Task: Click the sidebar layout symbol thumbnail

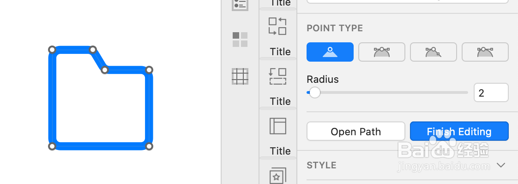Action: point(277,126)
